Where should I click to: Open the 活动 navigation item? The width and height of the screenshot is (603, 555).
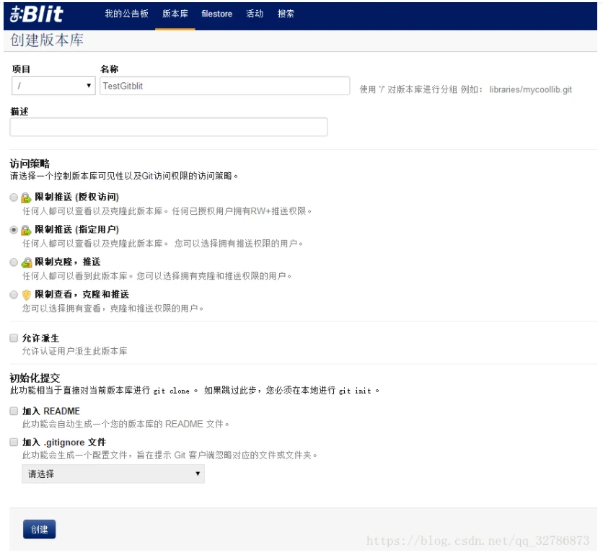coord(255,14)
